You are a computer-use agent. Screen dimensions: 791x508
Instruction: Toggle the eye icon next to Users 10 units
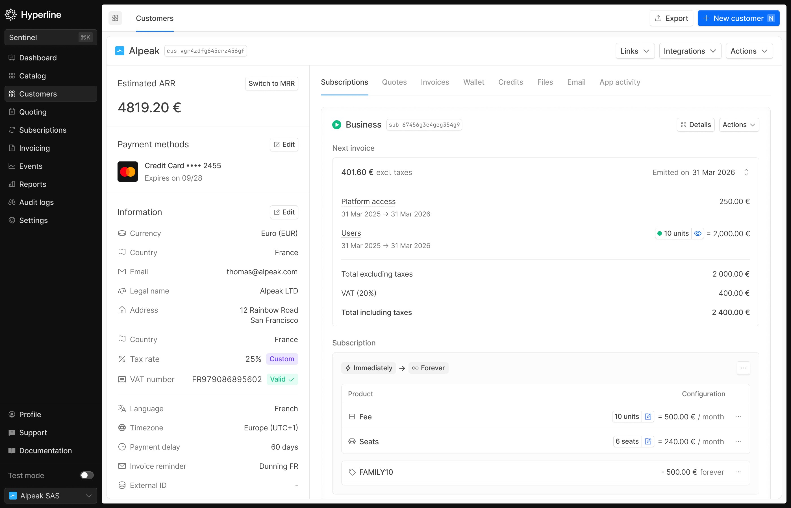tap(698, 233)
